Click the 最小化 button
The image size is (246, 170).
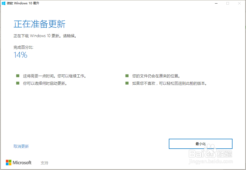point(200,144)
